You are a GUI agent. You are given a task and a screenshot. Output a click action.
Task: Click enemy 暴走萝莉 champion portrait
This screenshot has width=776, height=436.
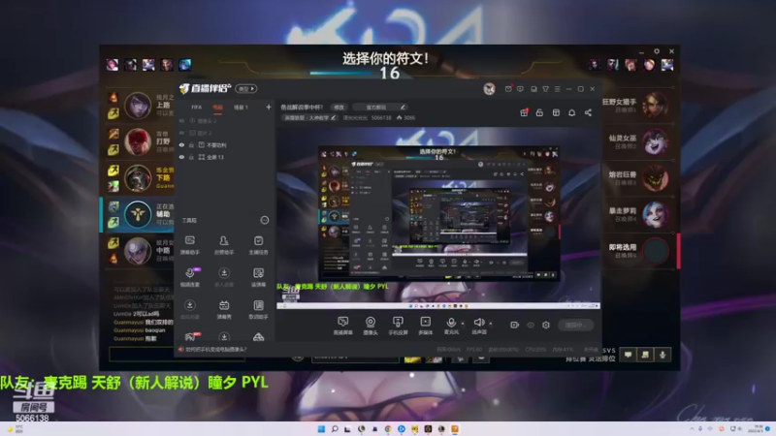click(656, 215)
